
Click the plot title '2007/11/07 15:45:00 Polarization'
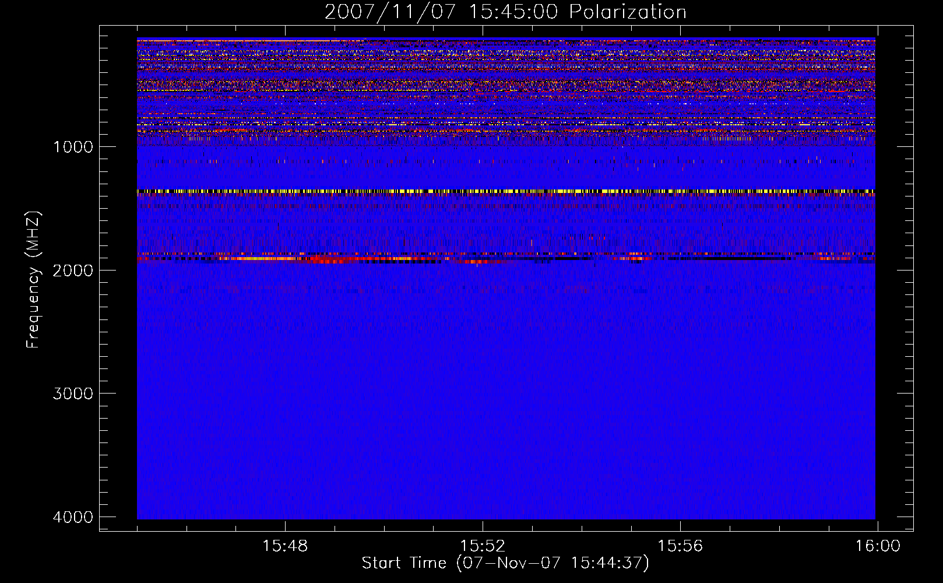click(505, 12)
